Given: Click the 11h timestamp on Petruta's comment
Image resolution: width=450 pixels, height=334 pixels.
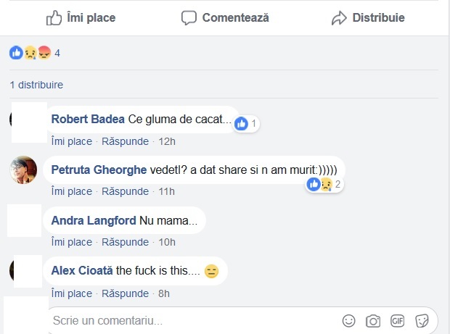Looking at the screenshot, I should point(166,191).
